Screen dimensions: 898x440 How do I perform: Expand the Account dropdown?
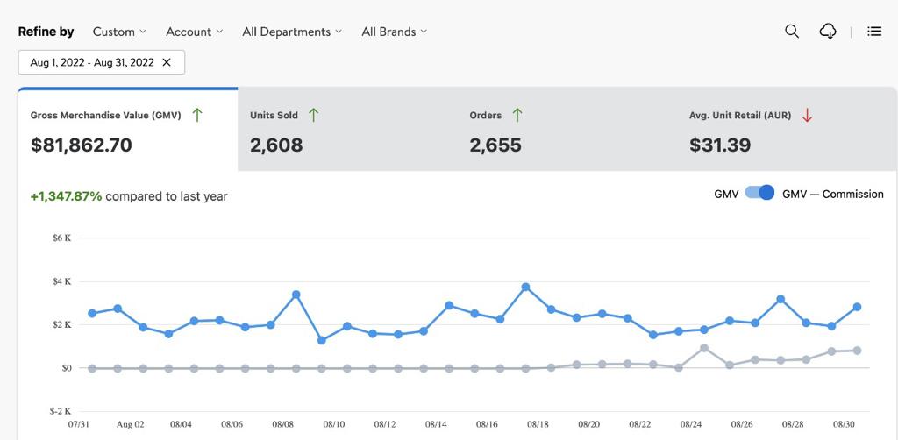click(195, 32)
